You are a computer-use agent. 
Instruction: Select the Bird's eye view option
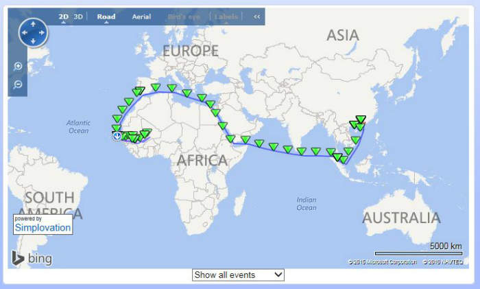click(182, 16)
